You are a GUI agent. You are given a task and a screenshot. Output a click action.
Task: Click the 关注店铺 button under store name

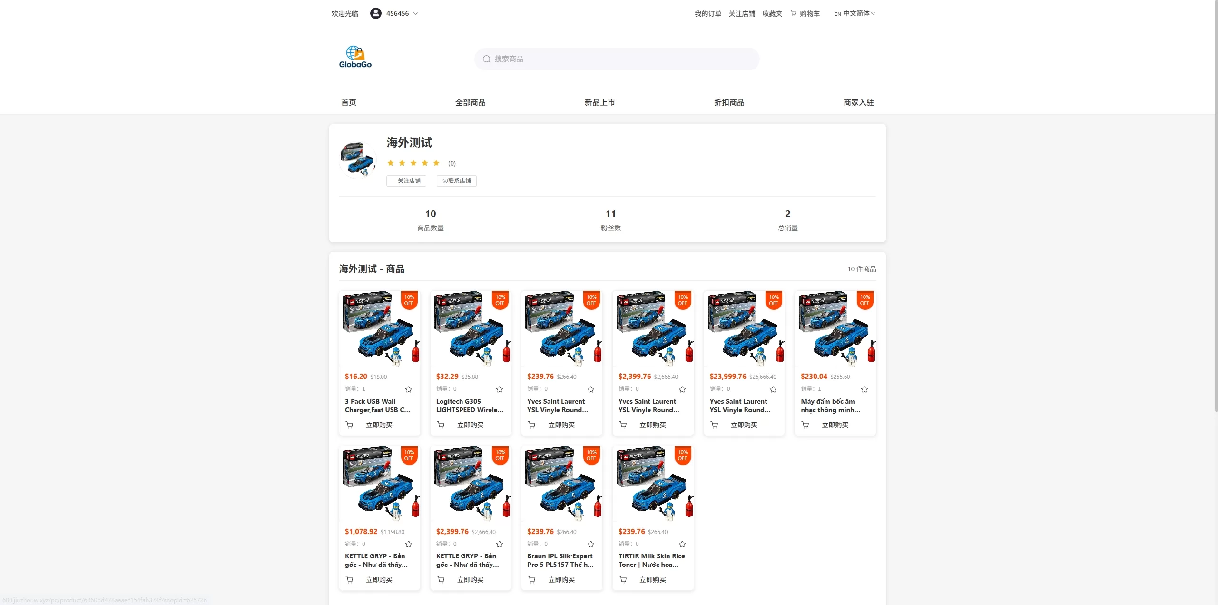406,181
